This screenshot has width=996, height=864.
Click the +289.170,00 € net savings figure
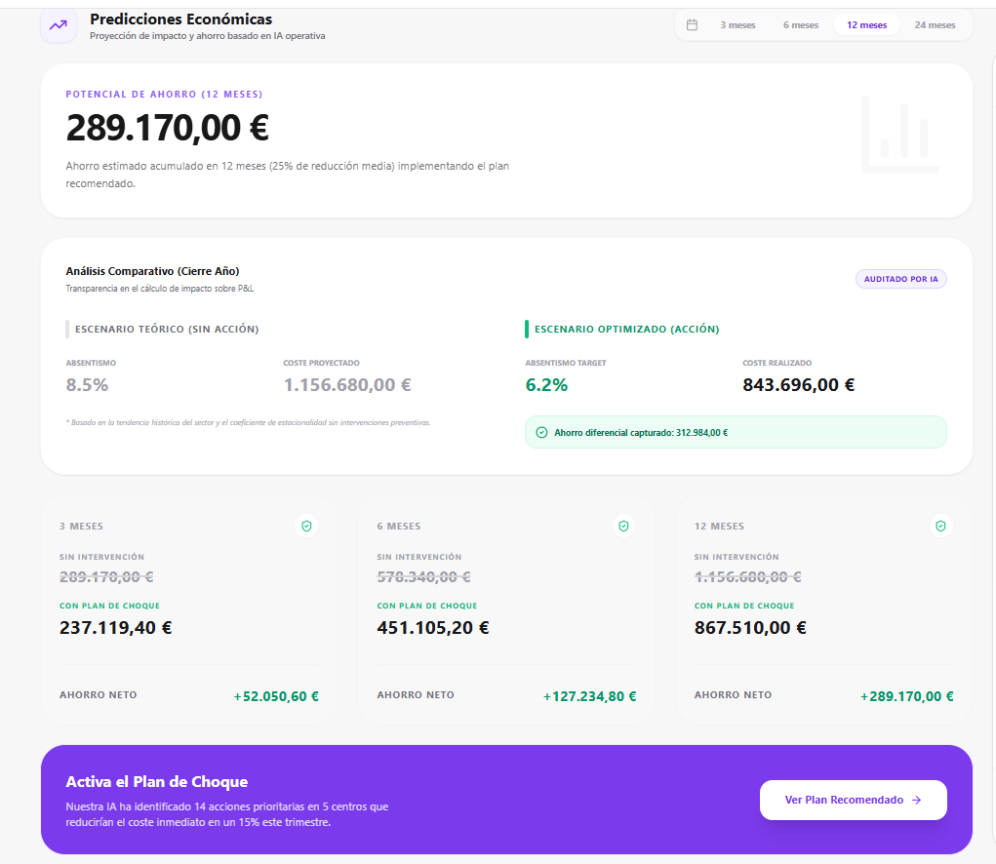pyautogui.click(x=907, y=696)
